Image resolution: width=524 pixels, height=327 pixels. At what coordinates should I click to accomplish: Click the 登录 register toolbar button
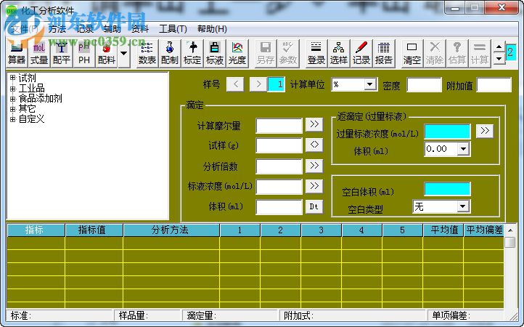[316, 53]
